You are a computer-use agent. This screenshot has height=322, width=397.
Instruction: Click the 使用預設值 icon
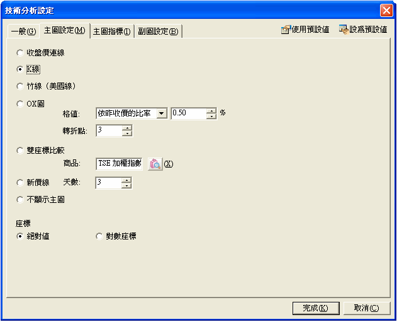coord(286,30)
